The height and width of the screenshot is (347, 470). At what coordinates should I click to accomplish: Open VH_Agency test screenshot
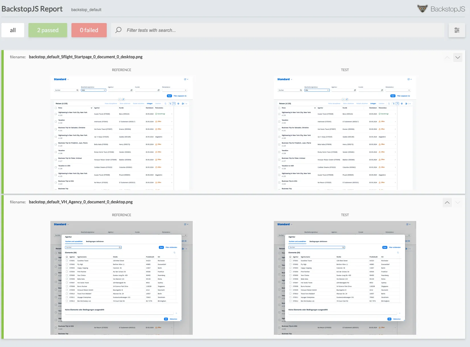(x=345, y=278)
